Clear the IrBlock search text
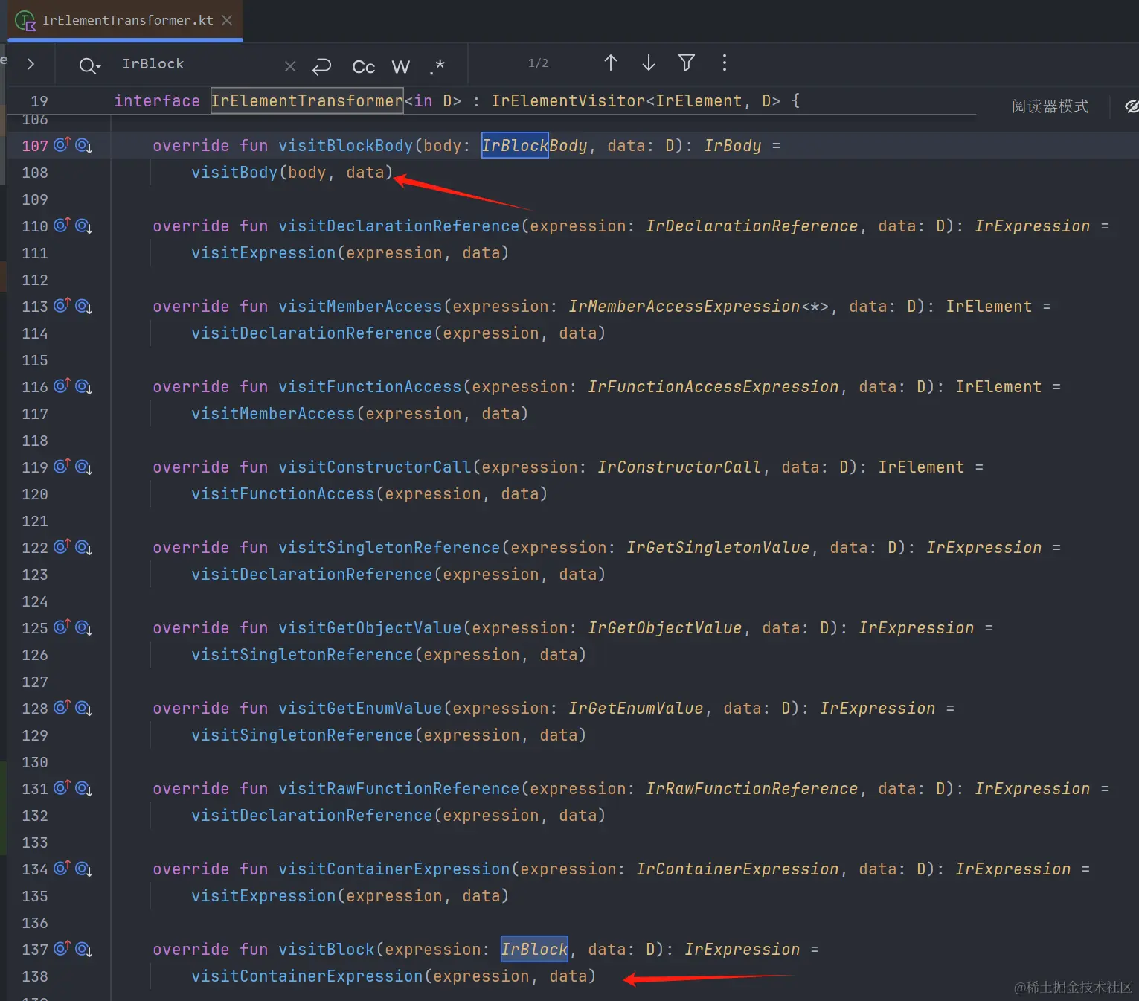The width and height of the screenshot is (1139, 1001). click(290, 66)
